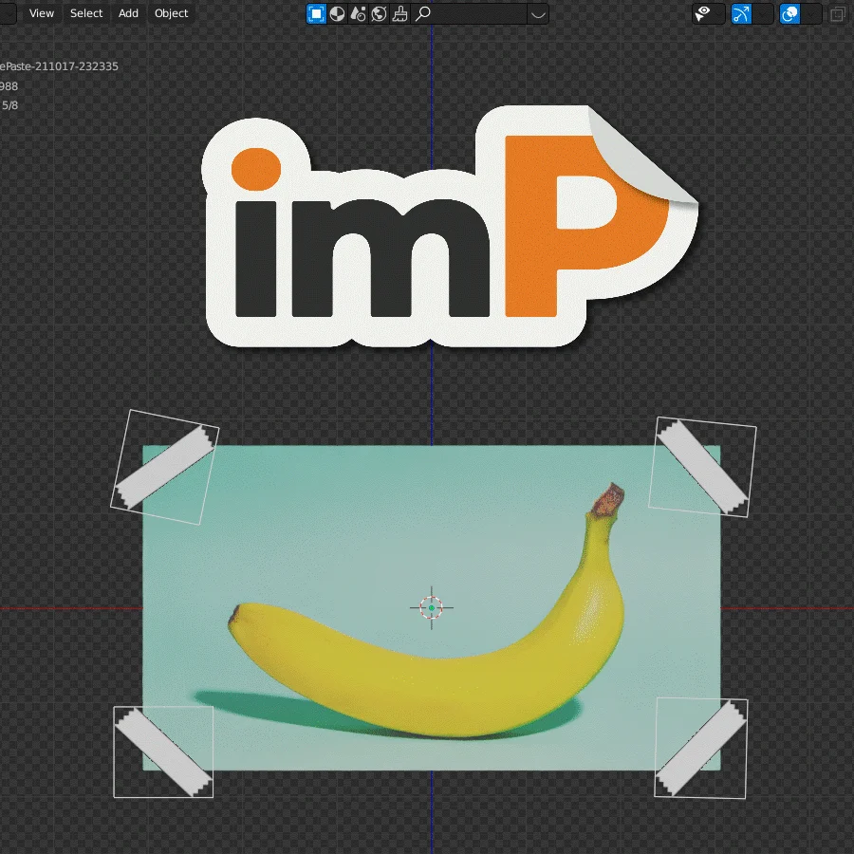Toggle viewport gizmos display button
854x854 pixels.
click(x=741, y=13)
